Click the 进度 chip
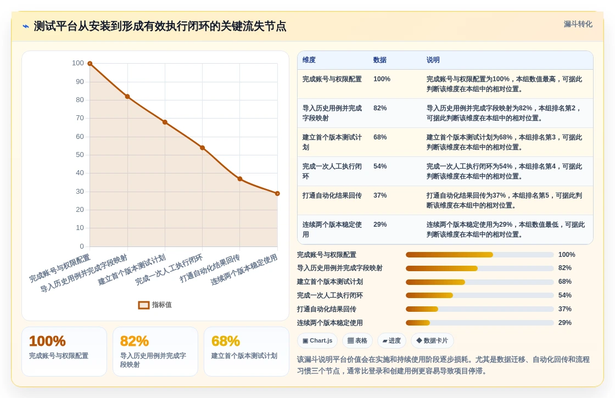This screenshot has width=615, height=398. (x=392, y=340)
